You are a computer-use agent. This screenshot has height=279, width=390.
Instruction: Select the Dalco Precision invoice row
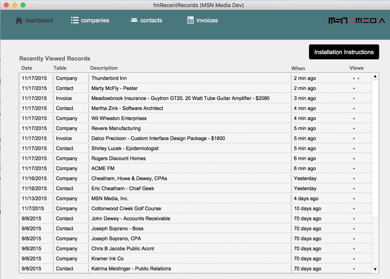pyautogui.click(x=195, y=138)
